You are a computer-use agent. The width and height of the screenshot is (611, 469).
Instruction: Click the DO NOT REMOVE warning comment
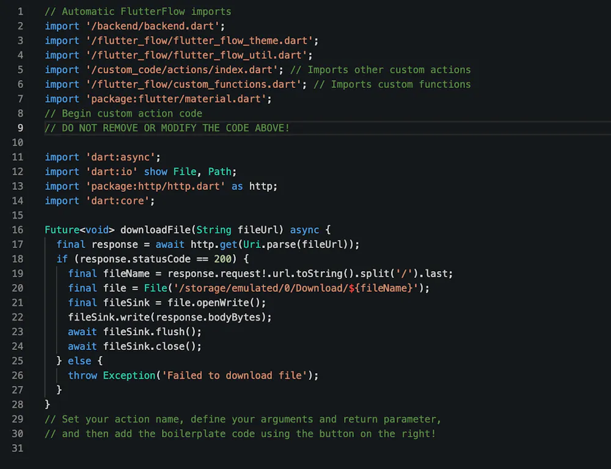point(166,128)
